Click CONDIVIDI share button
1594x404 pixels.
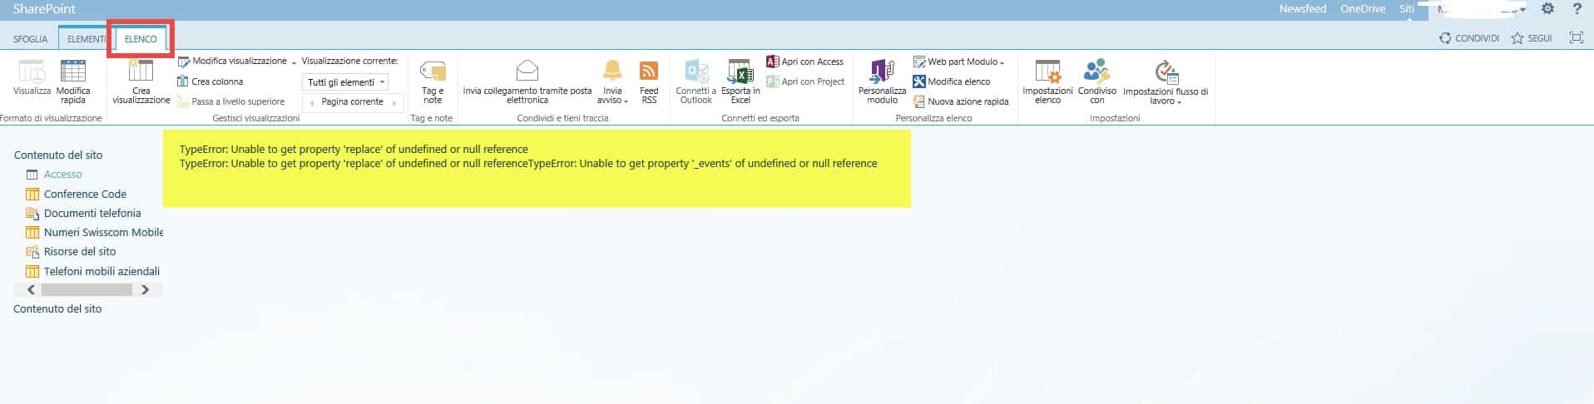1469,38
